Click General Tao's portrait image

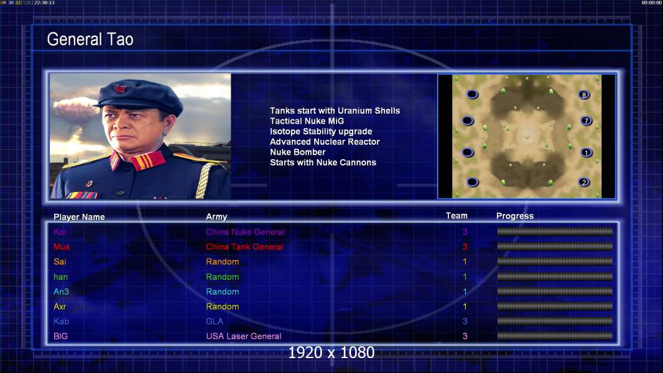[141, 136]
